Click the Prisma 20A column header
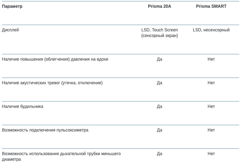Viewport: 241px width, 165px height. point(159,6)
